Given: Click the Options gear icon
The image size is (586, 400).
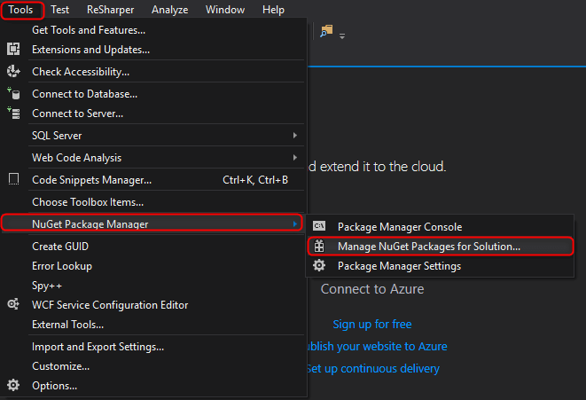Looking at the screenshot, I should coord(13,385).
